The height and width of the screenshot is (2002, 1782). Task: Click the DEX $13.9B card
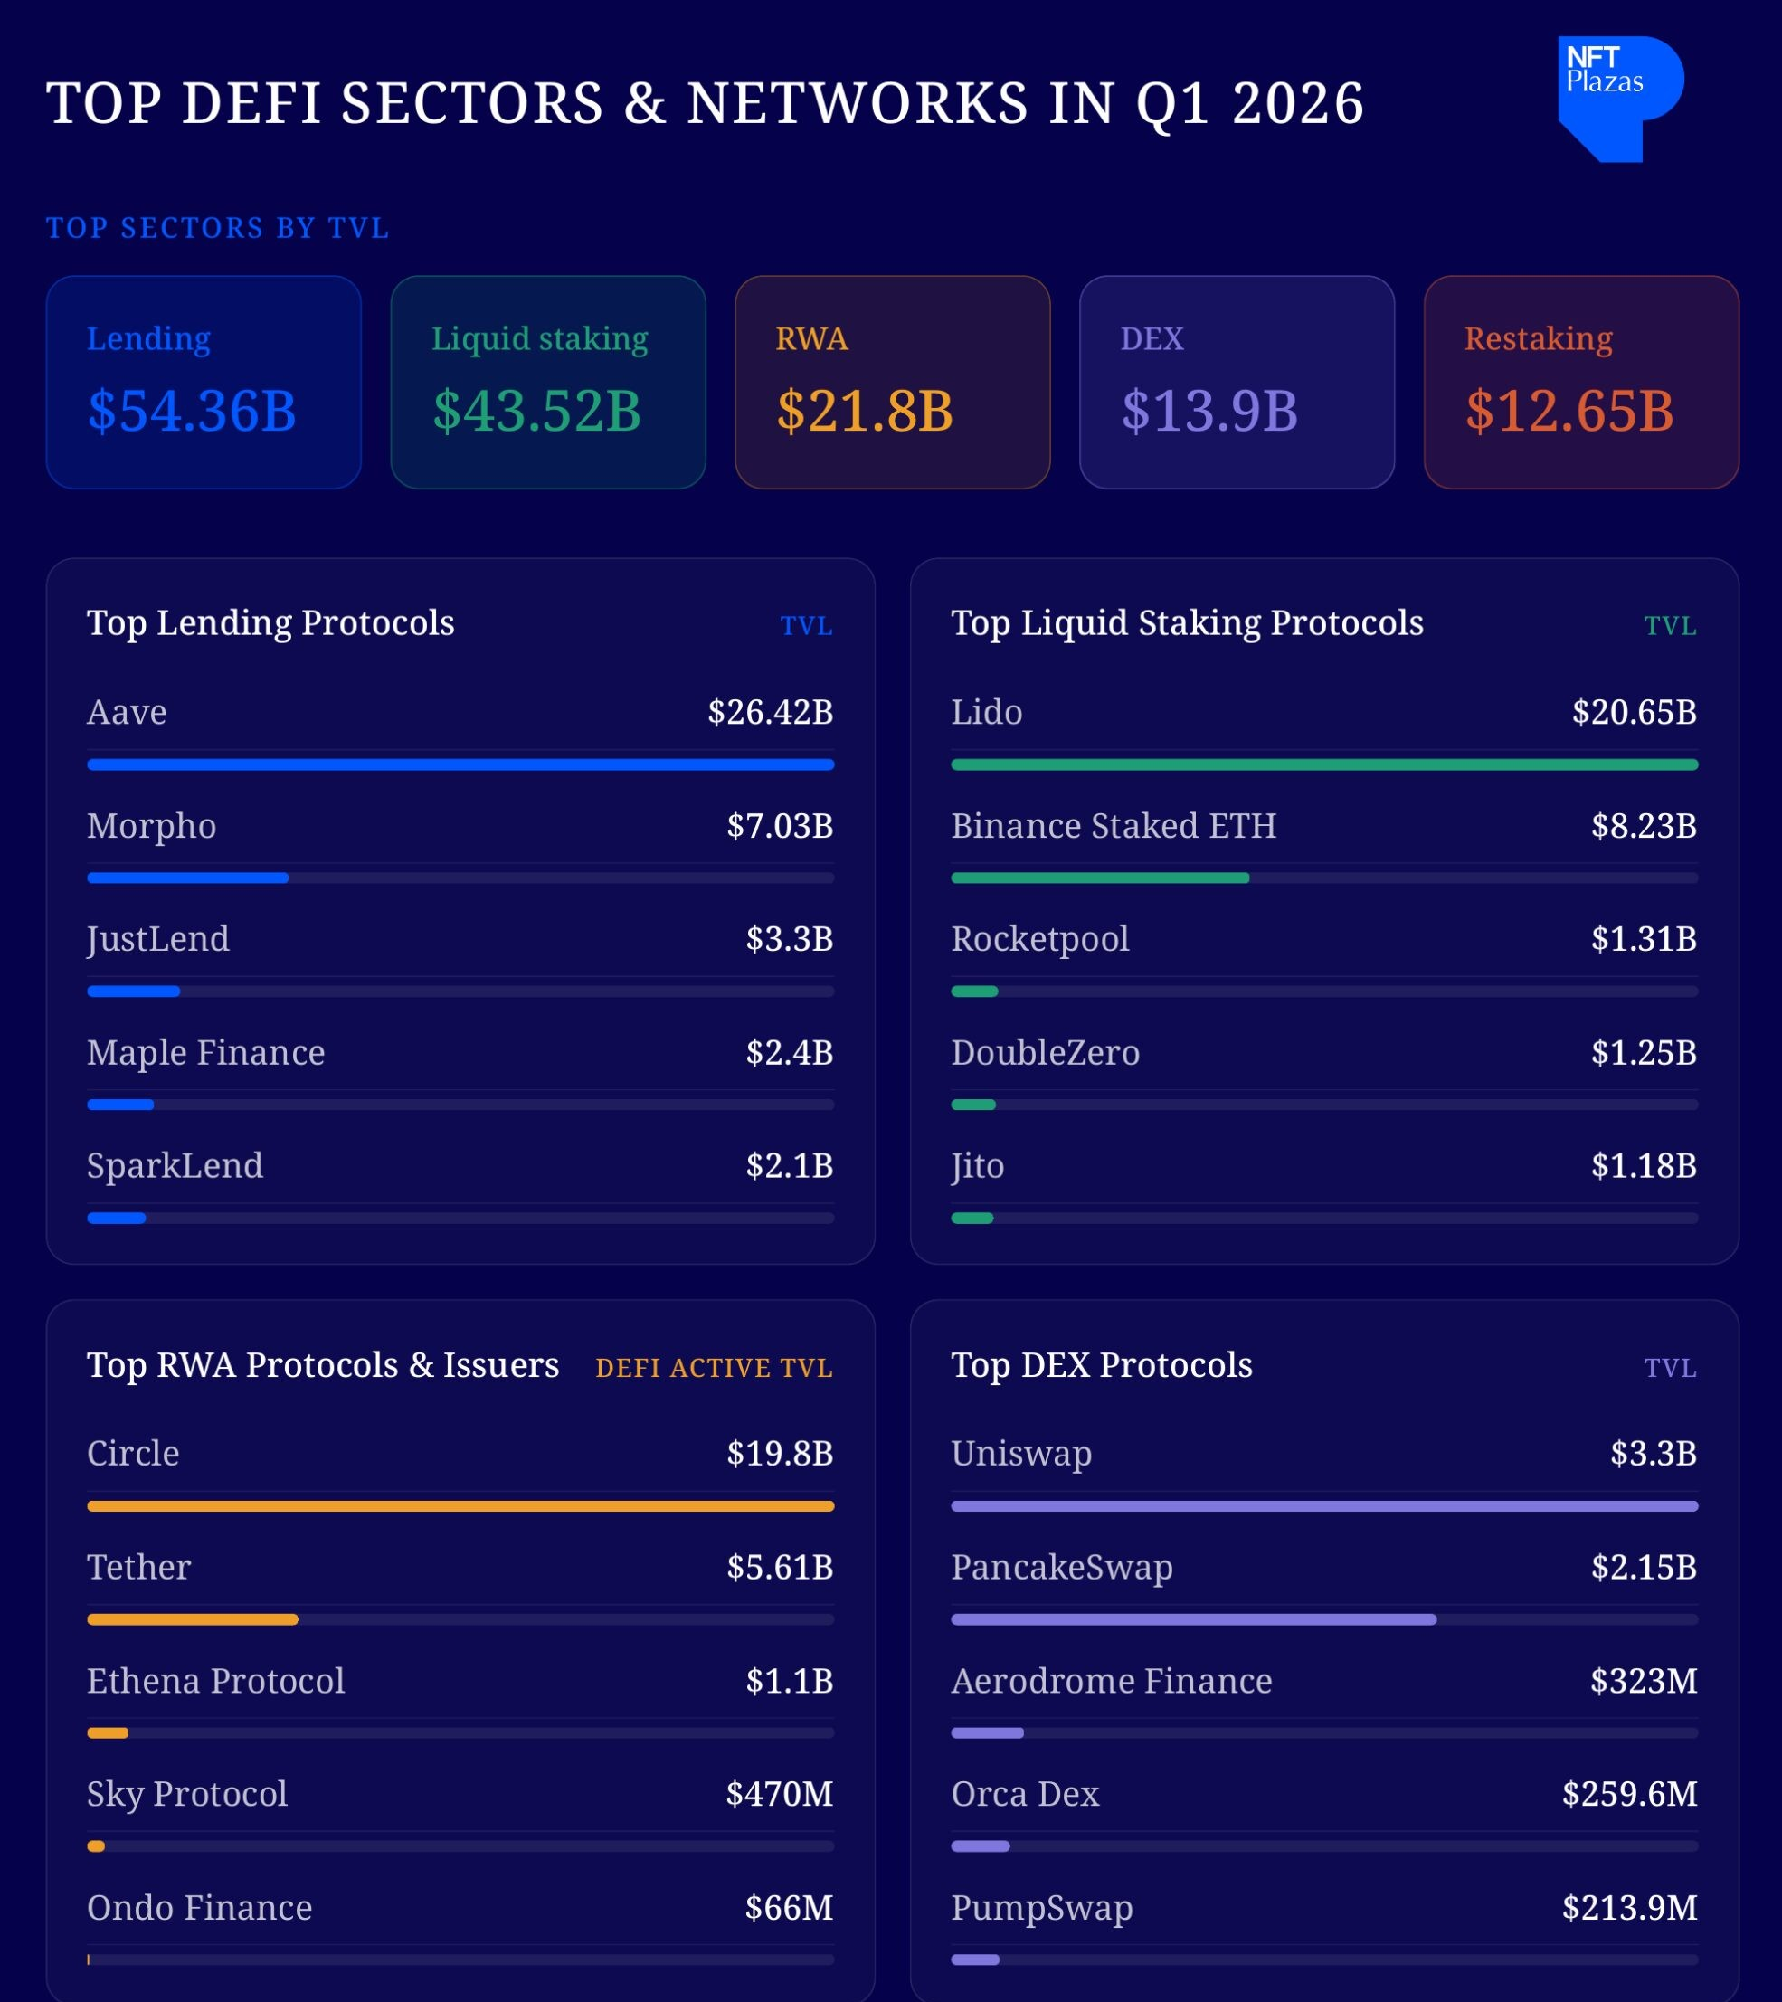[x=1236, y=382]
